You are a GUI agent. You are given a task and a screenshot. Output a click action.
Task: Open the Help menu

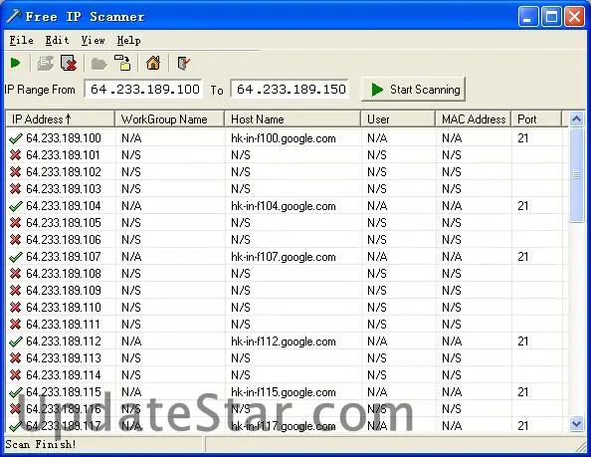click(x=129, y=40)
